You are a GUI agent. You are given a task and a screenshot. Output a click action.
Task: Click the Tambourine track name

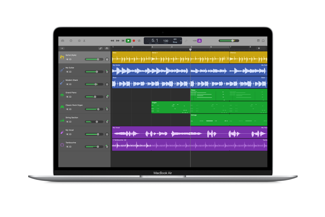point(71,143)
